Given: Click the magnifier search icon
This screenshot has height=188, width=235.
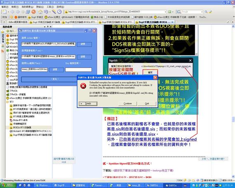Looking at the screenshot, I should tap(206, 12).
